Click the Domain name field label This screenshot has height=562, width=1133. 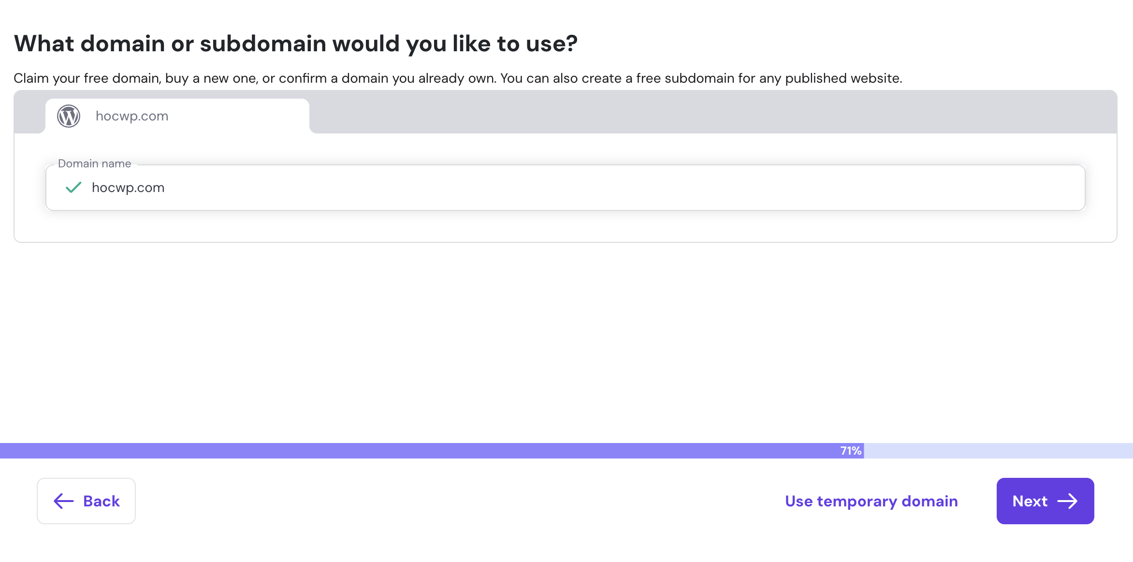[x=94, y=163]
